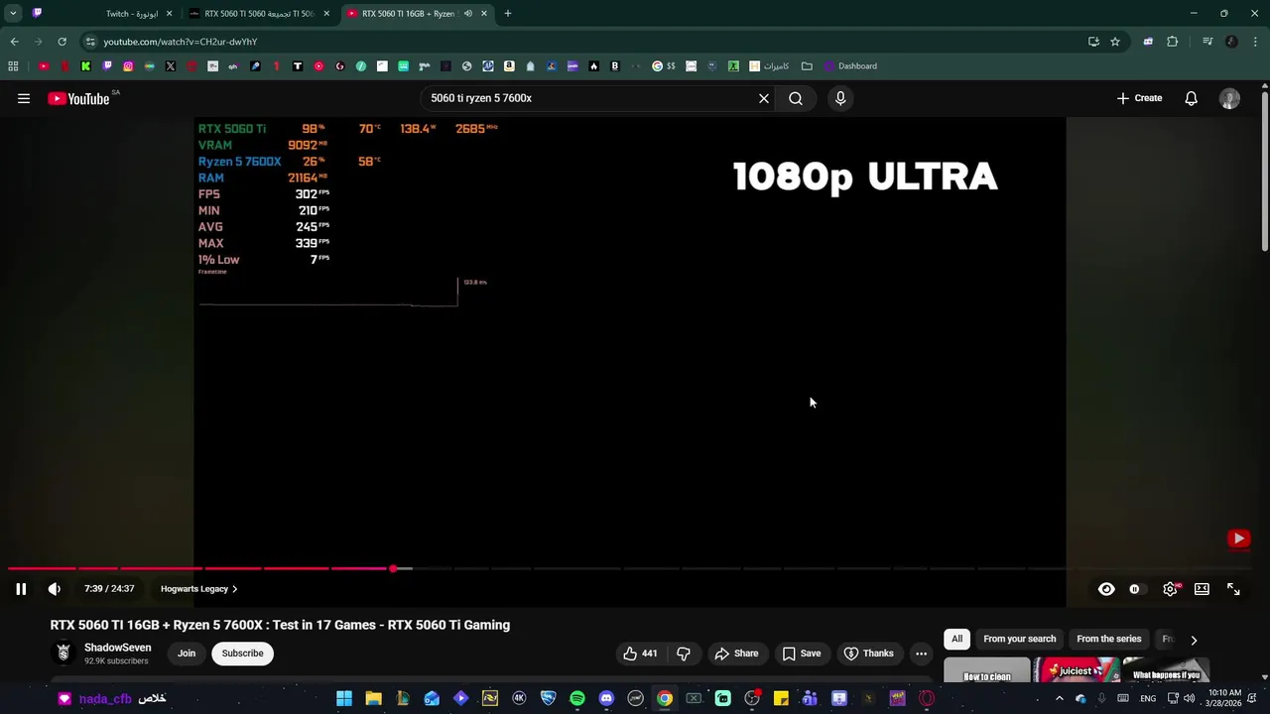
Task: Open Spotify from the taskbar
Action: pos(577,699)
